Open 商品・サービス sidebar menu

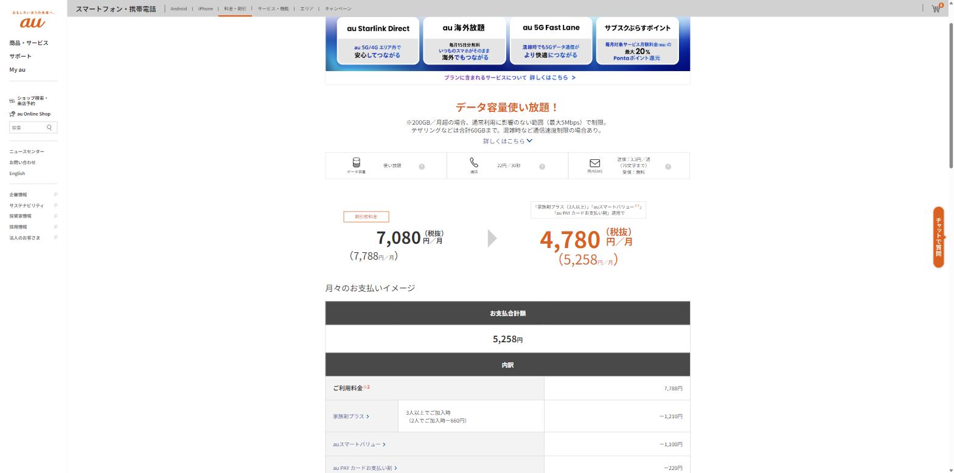tap(29, 43)
